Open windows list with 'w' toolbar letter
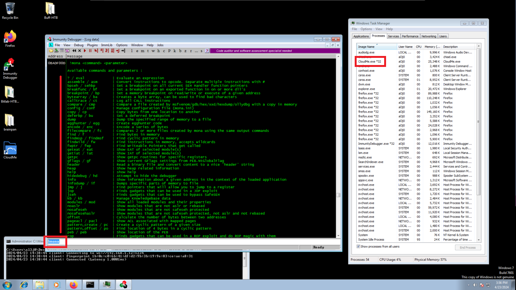This screenshot has width=516, height=290. [x=153, y=51]
